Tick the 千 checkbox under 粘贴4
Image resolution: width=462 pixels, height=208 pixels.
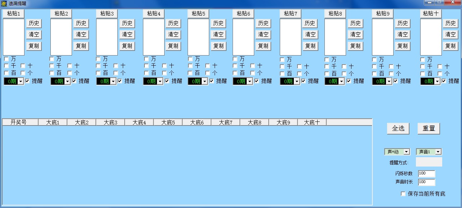[147, 66]
